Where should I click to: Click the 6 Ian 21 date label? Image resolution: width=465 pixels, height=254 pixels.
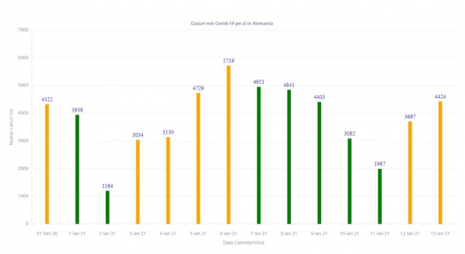tap(229, 233)
